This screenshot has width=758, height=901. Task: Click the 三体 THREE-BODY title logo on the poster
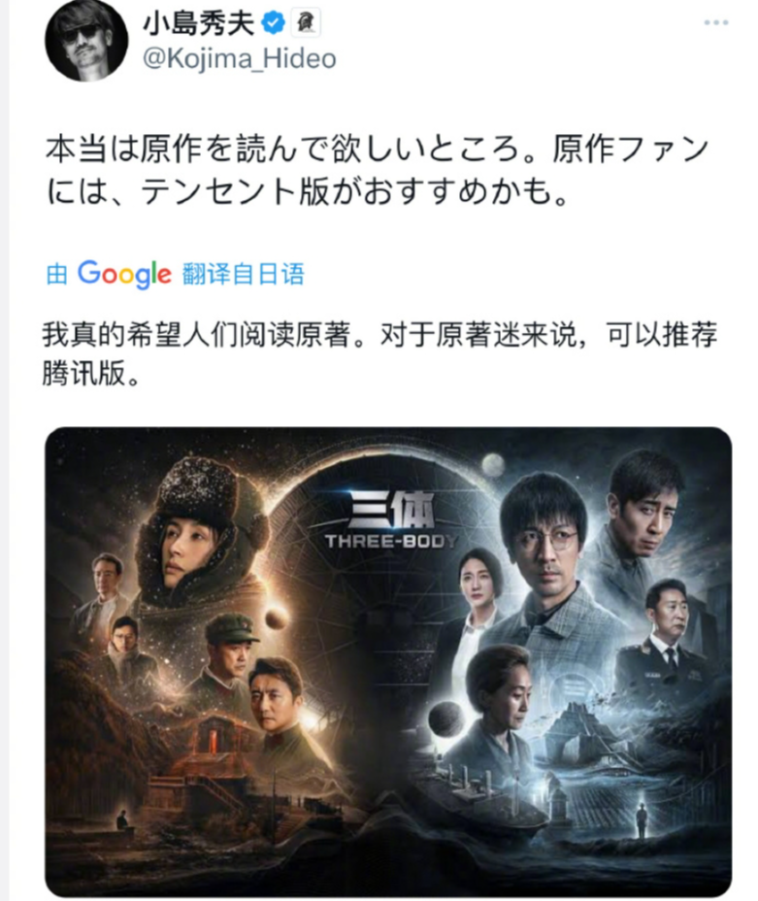[392, 519]
